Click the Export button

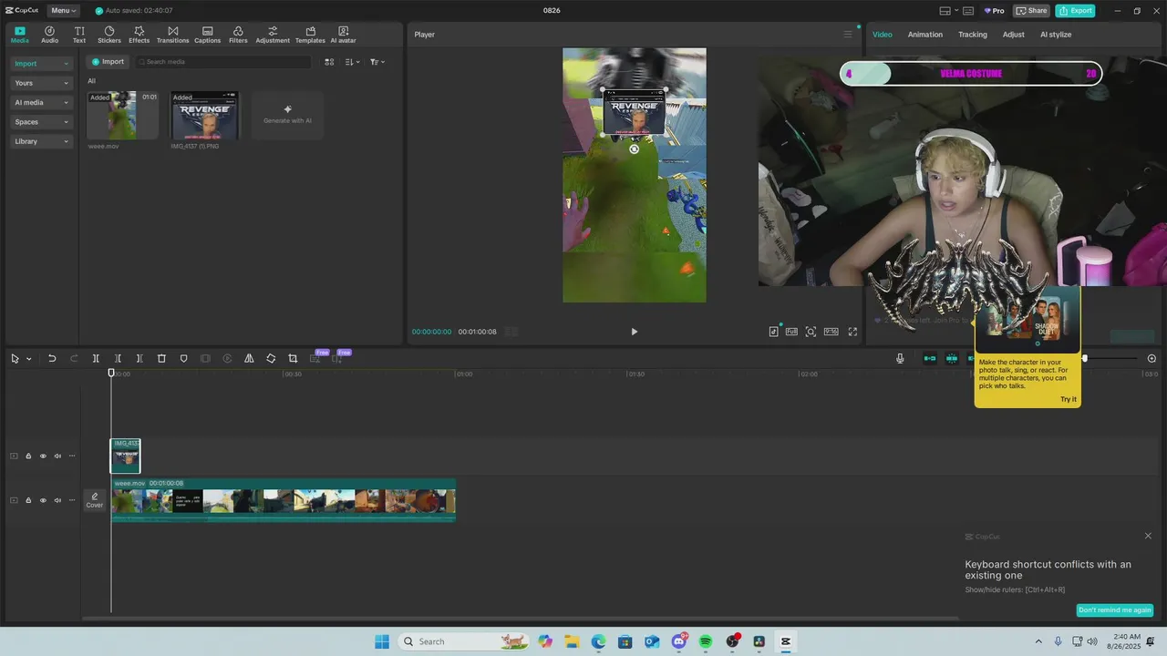pyautogui.click(x=1075, y=11)
